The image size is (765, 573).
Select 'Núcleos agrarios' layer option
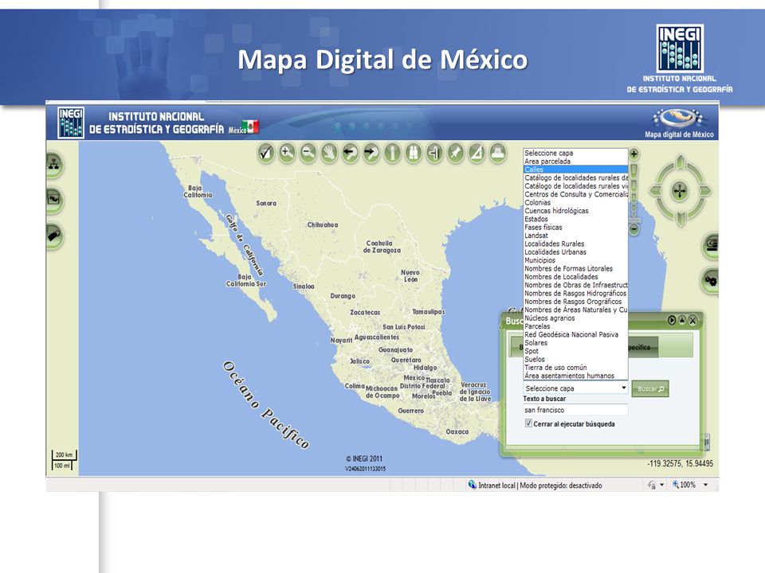point(575,318)
